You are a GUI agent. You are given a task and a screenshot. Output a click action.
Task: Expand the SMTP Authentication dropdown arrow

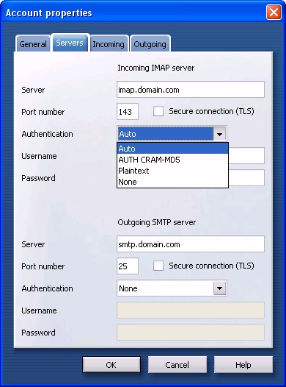point(219,288)
